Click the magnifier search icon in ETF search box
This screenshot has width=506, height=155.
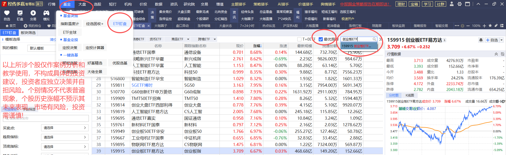pos(374,39)
